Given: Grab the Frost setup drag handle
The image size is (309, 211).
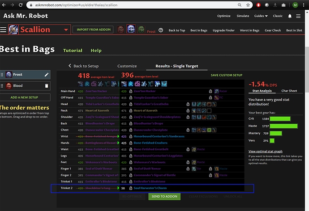Looking at the screenshot, I should 2,75.
